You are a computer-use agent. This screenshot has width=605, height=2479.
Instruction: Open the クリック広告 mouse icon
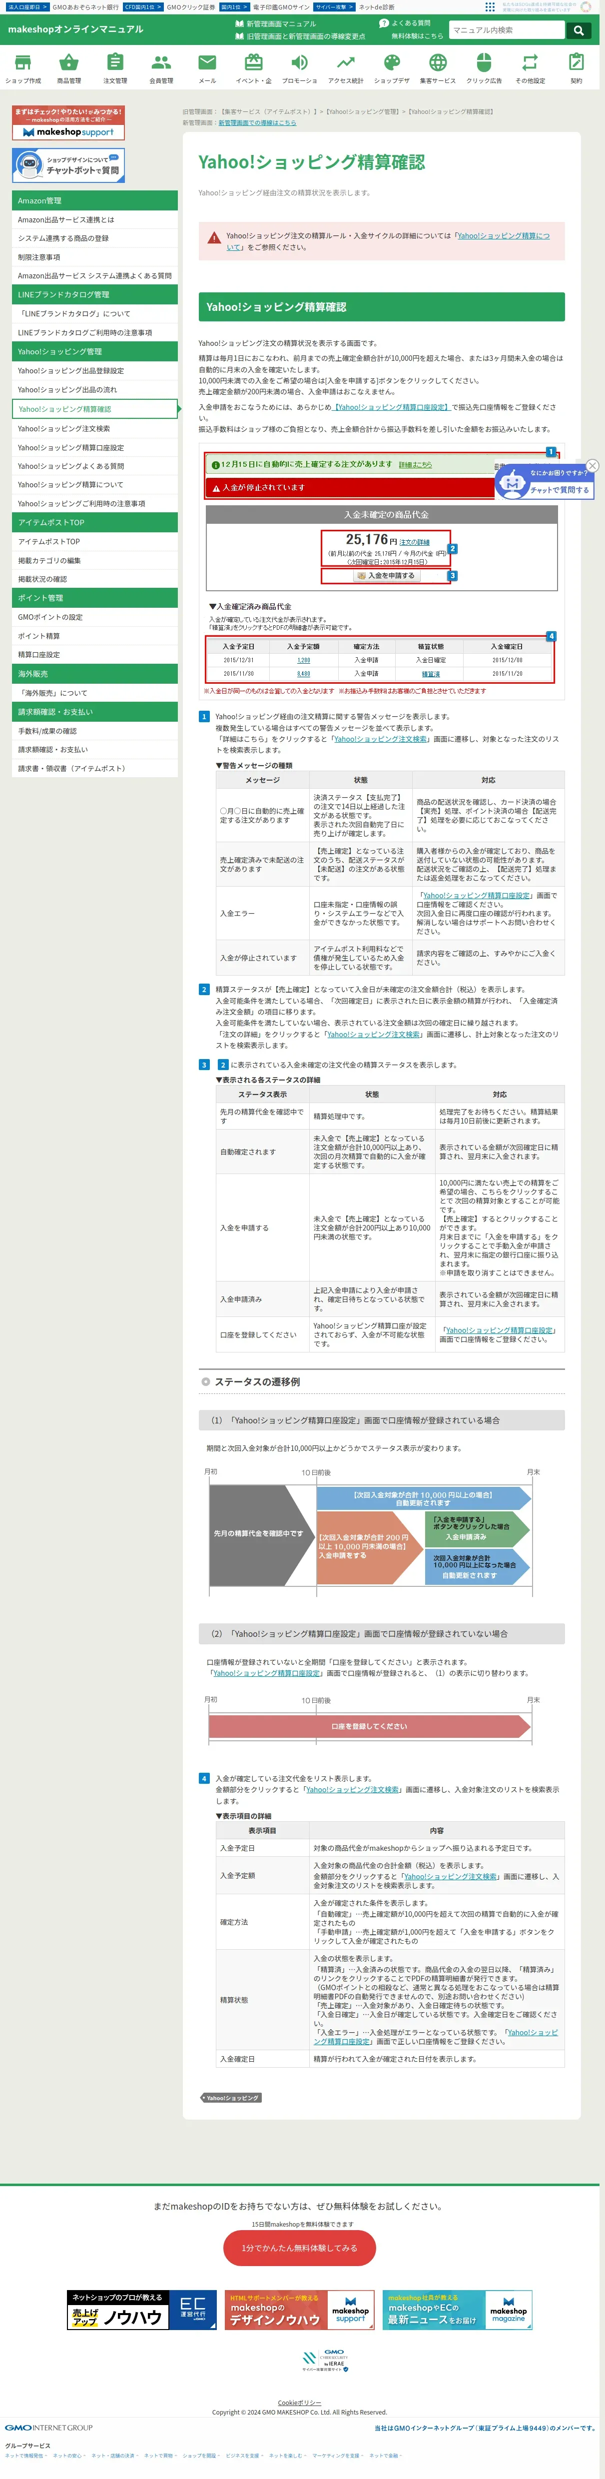click(x=484, y=67)
